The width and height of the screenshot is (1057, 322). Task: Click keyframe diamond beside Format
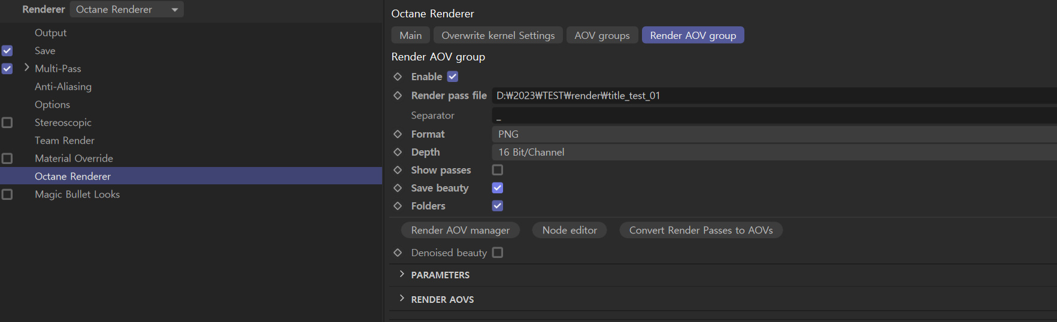pyautogui.click(x=398, y=134)
